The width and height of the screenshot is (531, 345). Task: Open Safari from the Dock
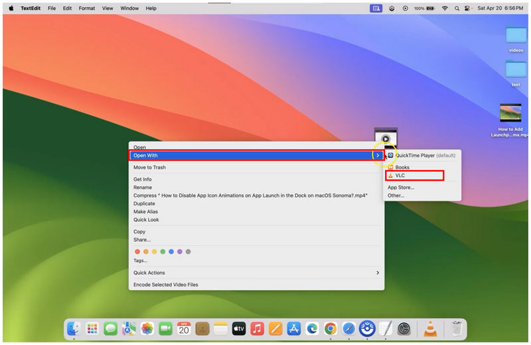348,328
